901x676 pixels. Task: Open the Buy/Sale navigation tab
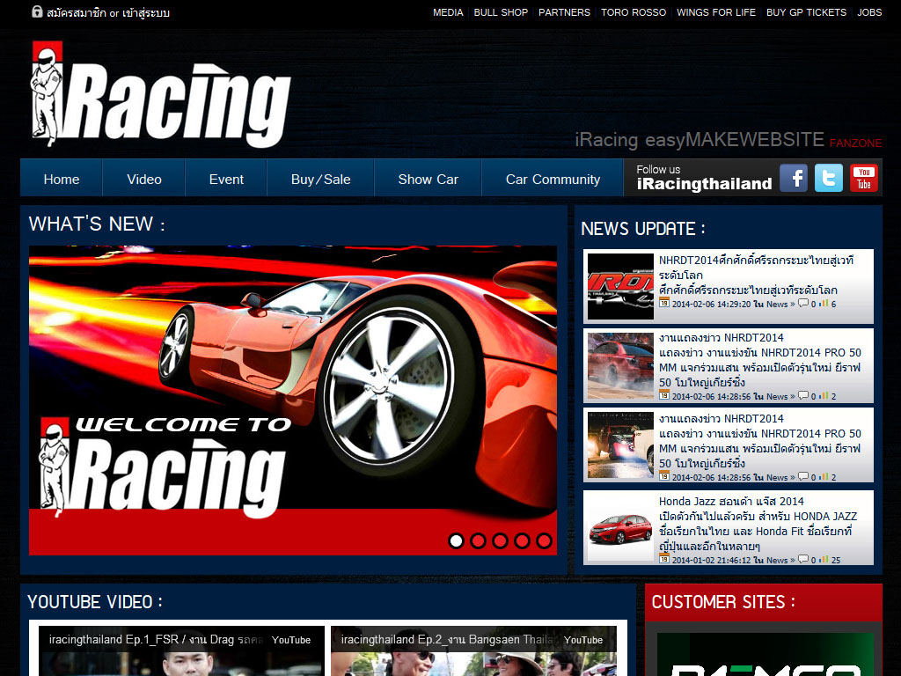[x=320, y=179]
